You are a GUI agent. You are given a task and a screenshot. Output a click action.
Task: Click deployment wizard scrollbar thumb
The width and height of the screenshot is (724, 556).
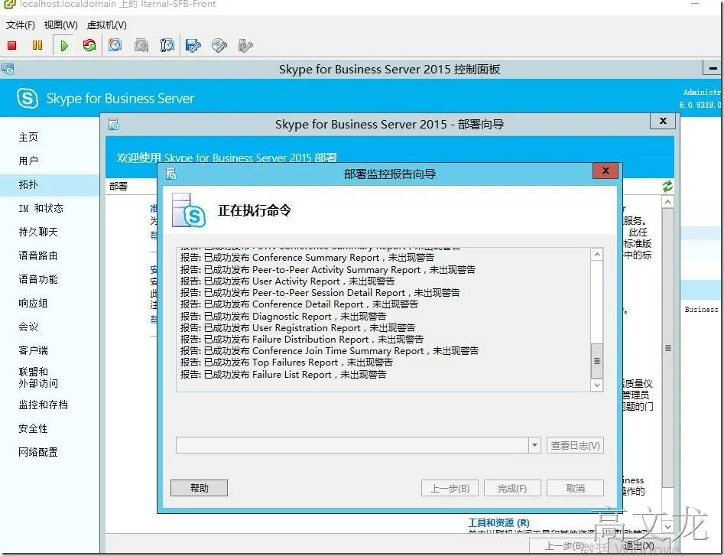coord(667,347)
